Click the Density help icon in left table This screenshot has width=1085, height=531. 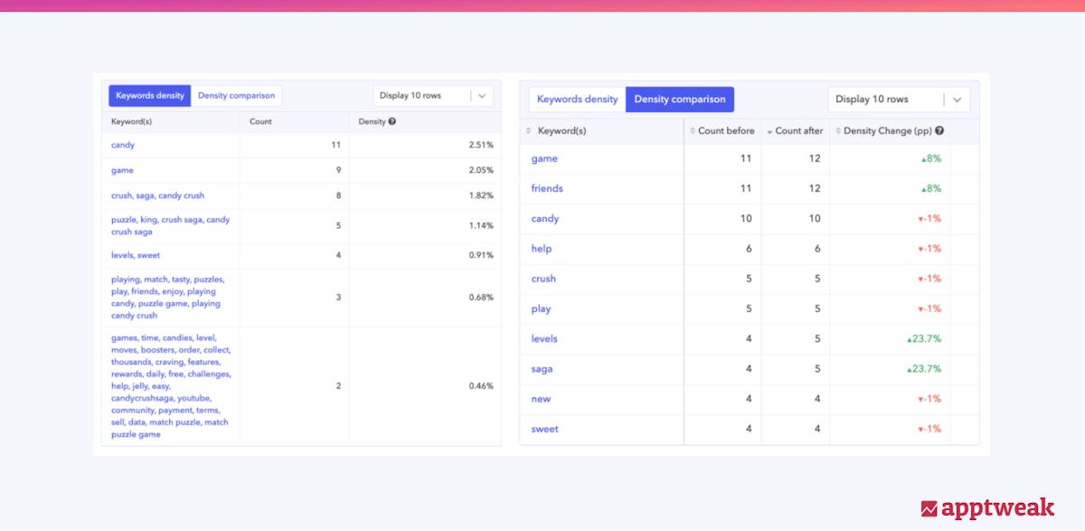click(x=392, y=121)
